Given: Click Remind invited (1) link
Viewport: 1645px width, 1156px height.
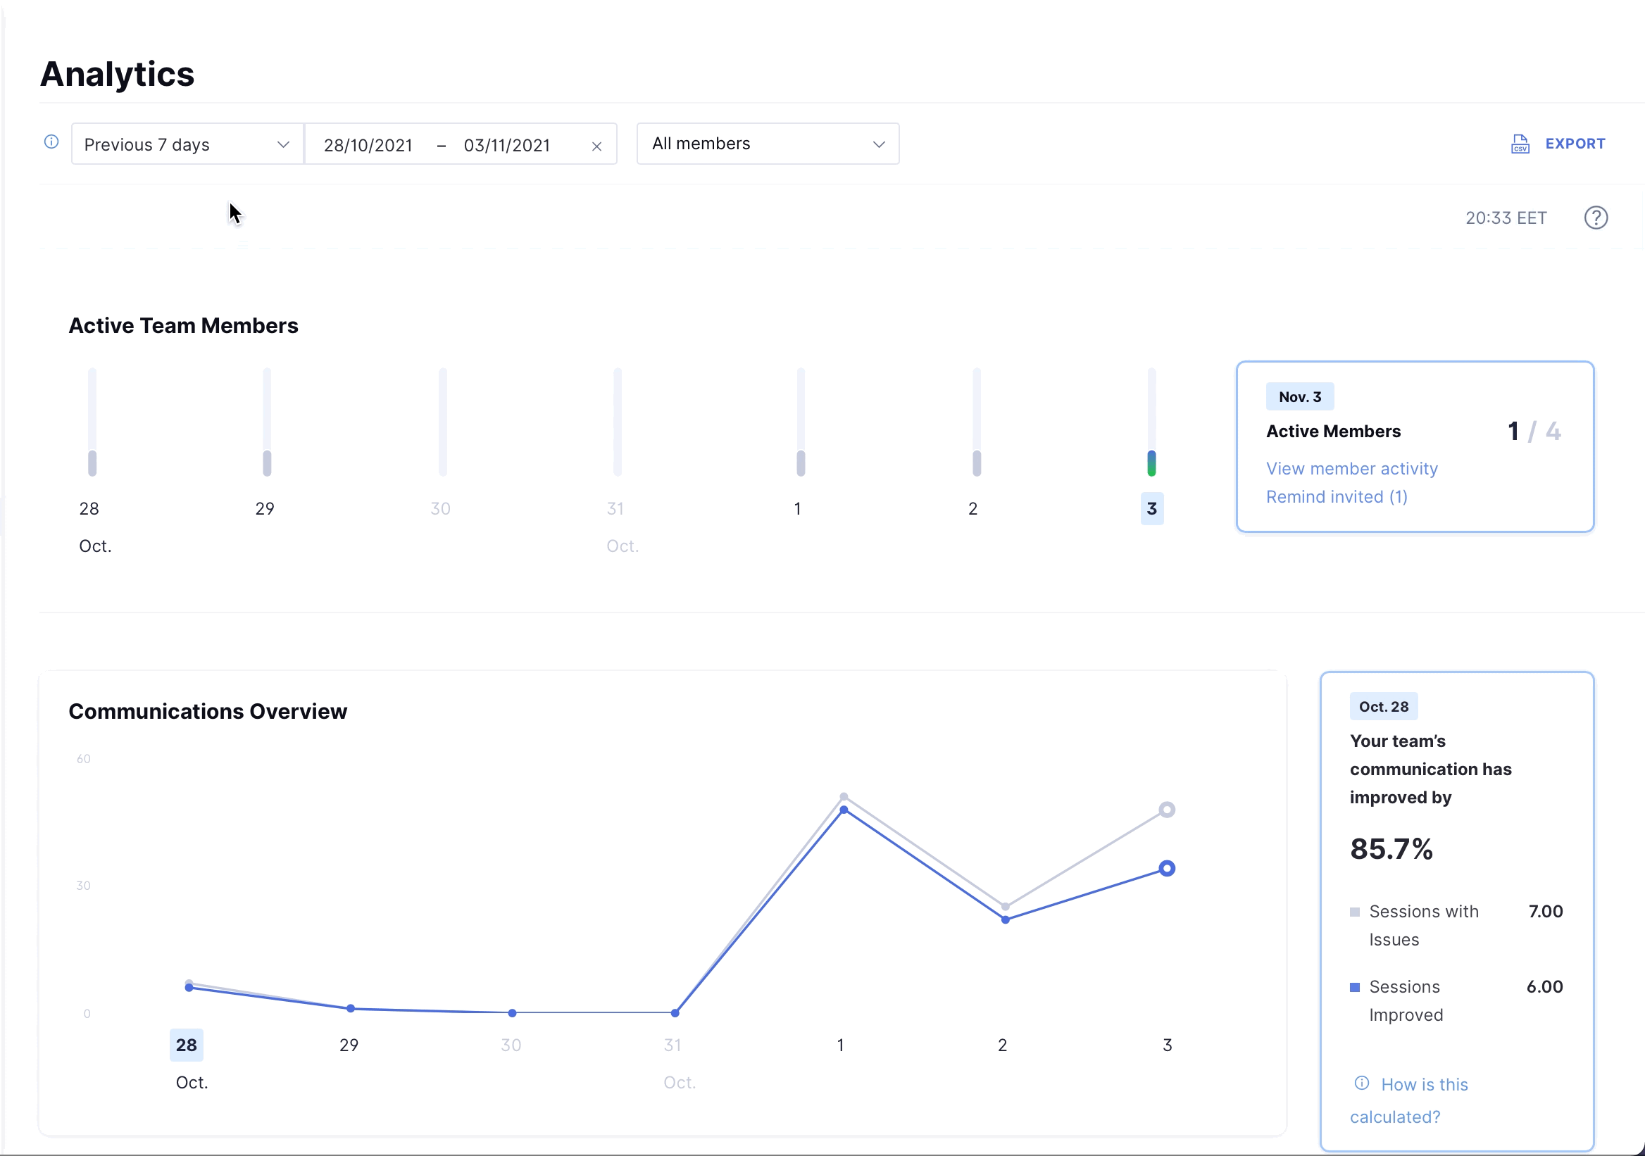Looking at the screenshot, I should tap(1336, 497).
